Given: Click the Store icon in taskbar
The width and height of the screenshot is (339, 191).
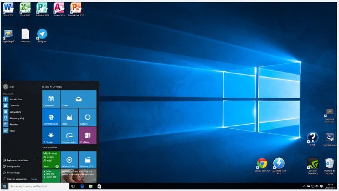Looking at the screenshot, I should click(x=99, y=186).
